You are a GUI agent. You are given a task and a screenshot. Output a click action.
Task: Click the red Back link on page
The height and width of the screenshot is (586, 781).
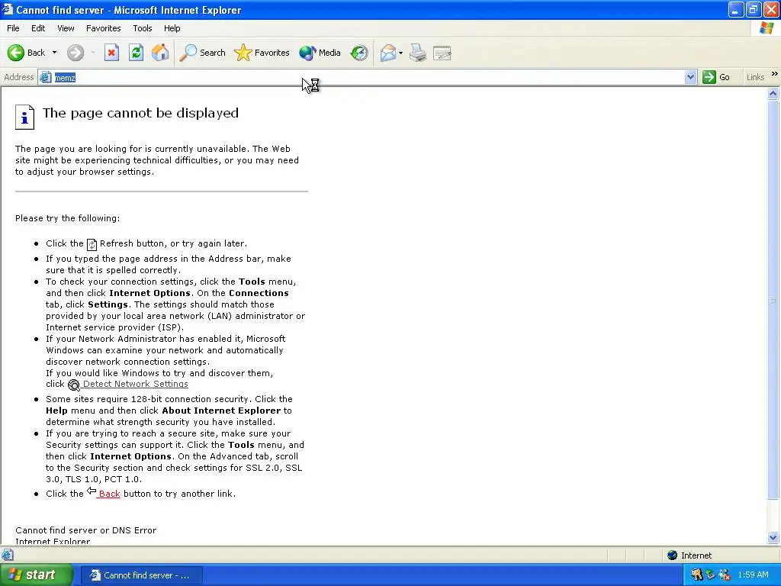tap(109, 494)
